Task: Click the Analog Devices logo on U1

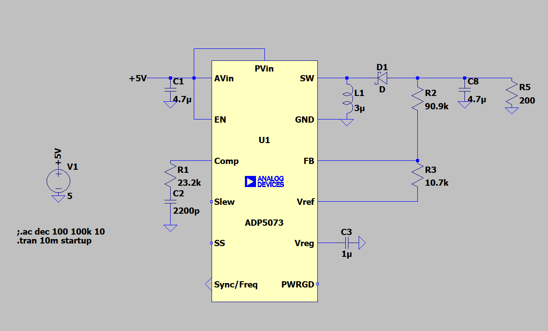Action: (264, 181)
